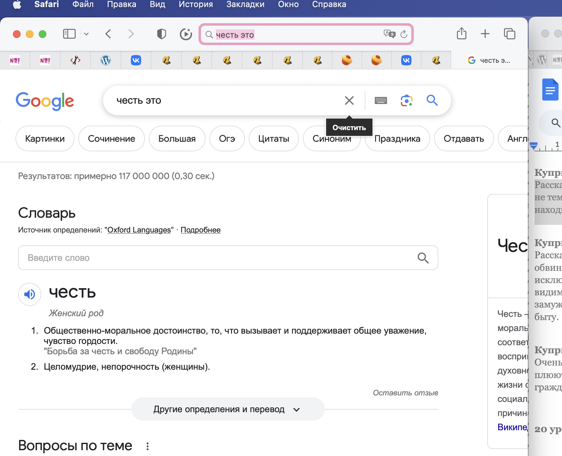
Task: Click the Google logo
Action: click(45, 101)
